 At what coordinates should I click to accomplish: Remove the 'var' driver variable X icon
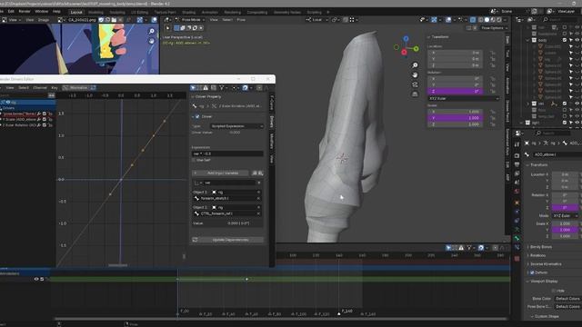pos(259,183)
